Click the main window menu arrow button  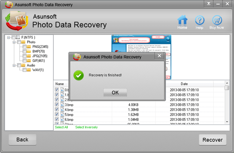(209, 4)
